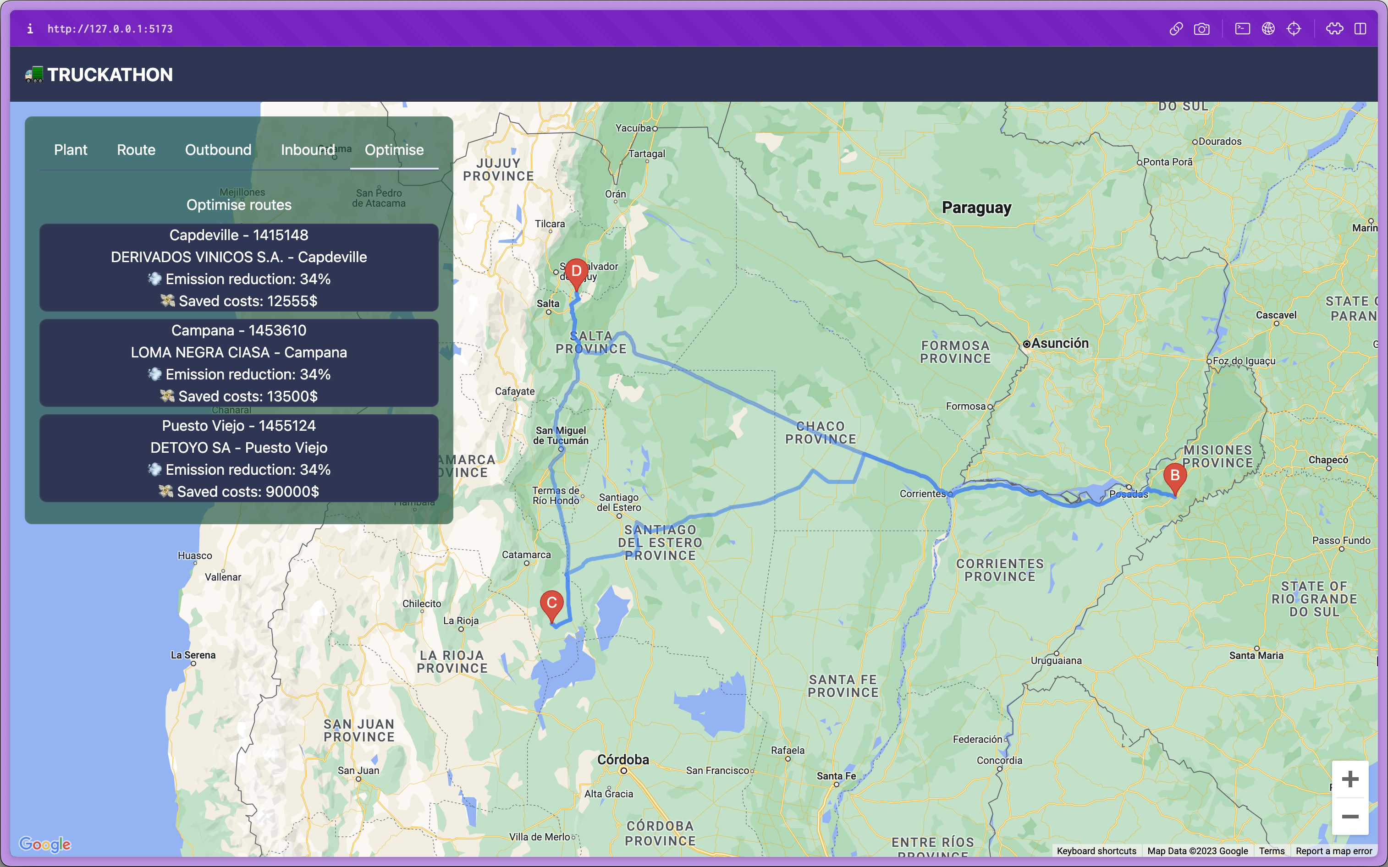Select the Capdeville - 1415148 route card
1388x867 pixels.
click(239, 268)
